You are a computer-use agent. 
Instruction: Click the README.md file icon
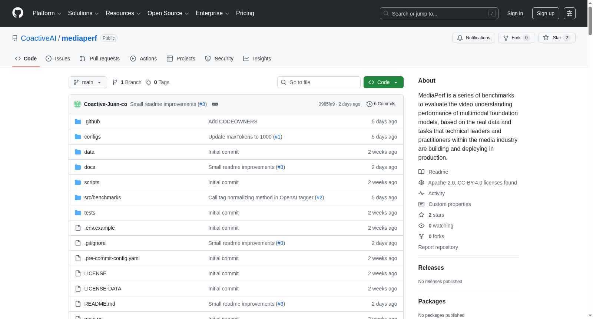pos(78,304)
